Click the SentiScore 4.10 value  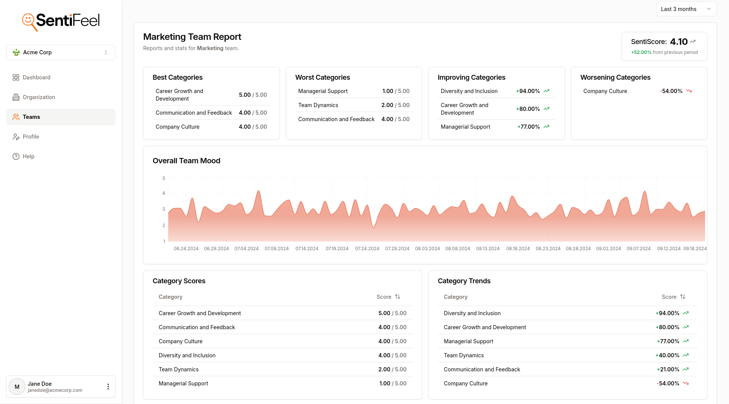[x=679, y=42]
